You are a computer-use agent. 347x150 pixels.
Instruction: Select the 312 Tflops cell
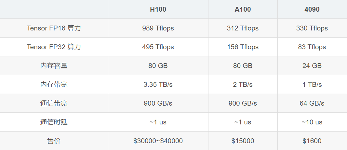tap(243, 28)
